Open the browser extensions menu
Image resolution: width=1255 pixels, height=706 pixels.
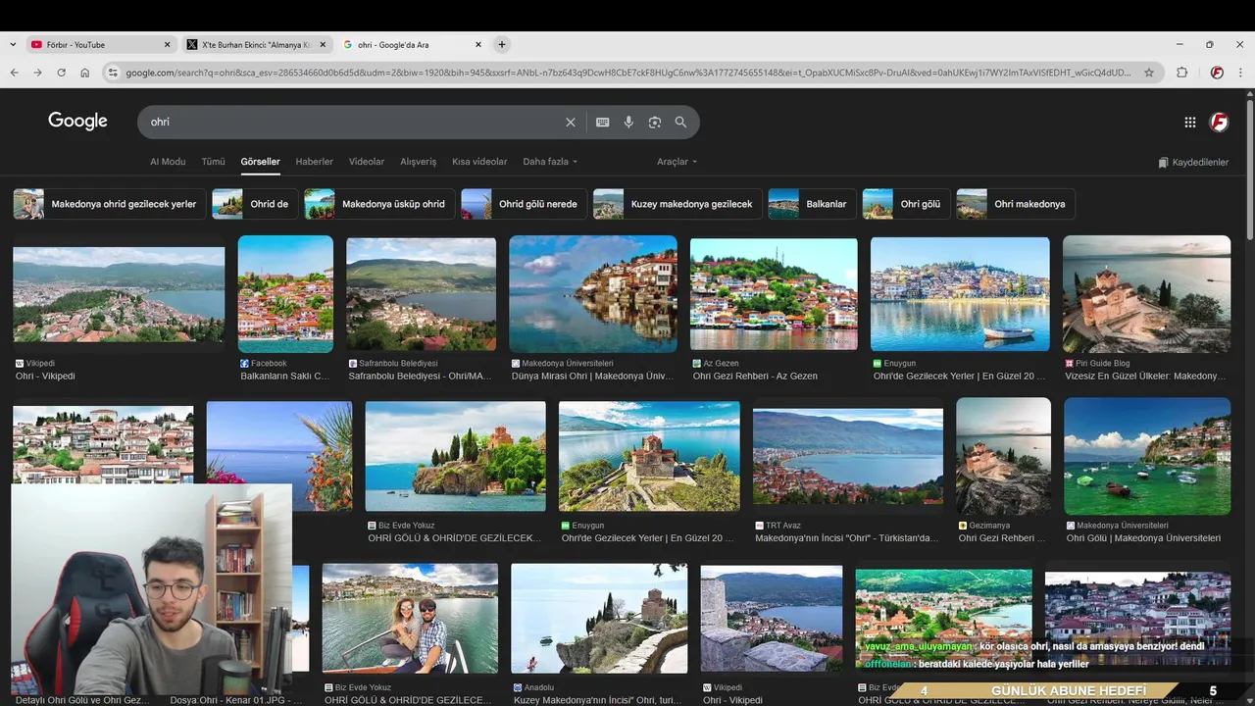(x=1181, y=73)
